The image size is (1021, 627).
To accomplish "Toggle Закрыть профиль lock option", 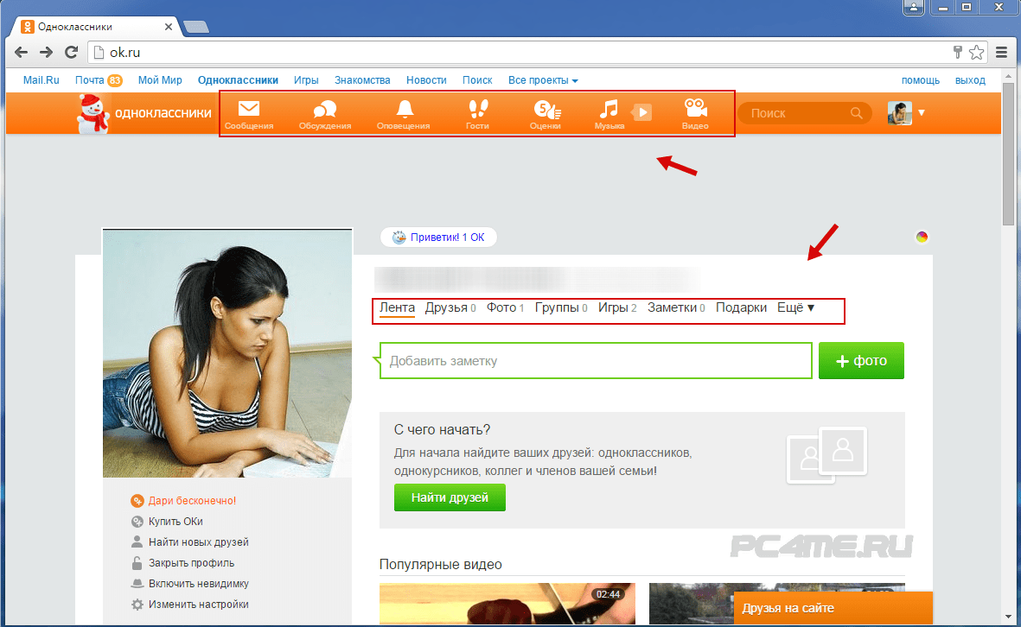I will pos(190,563).
